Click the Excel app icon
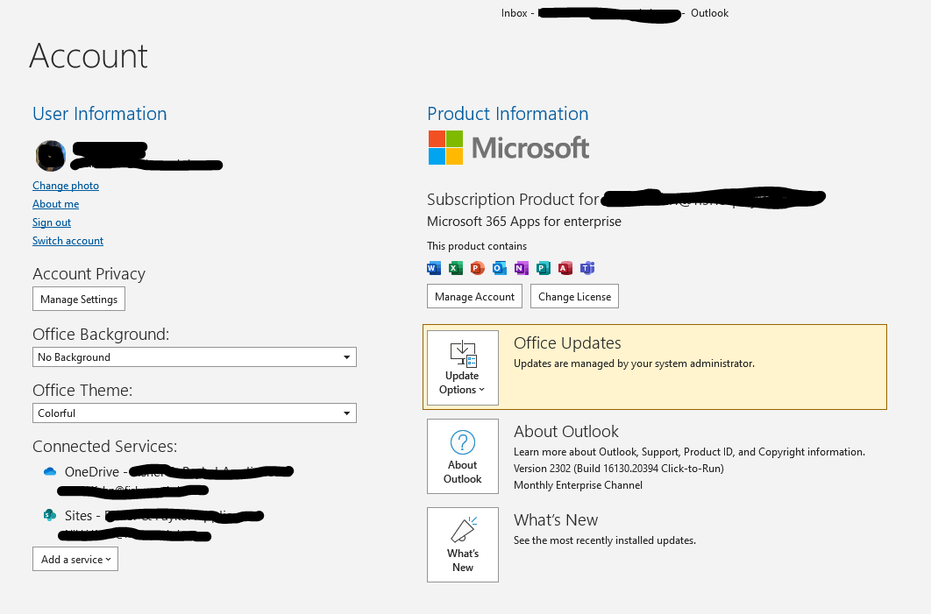 455,268
